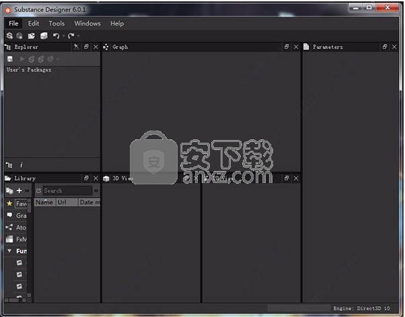Click the first Substance icon in Explorer toolbar
The height and width of the screenshot is (317, 405).
point(31,59)
